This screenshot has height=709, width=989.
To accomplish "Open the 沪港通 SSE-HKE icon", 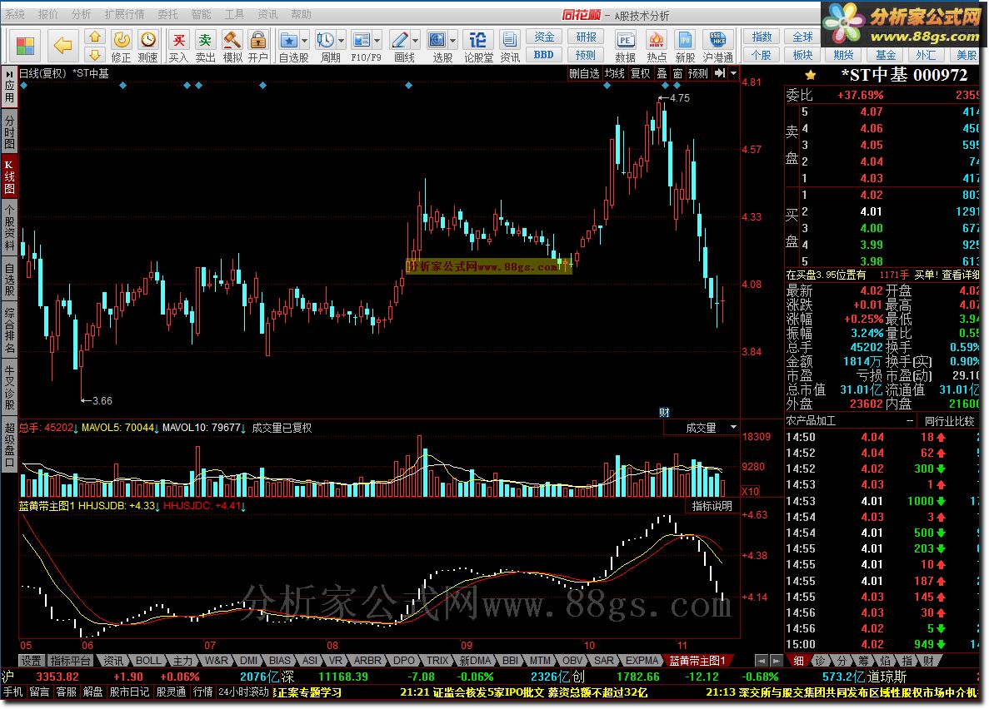I will click(x=717, y=41).
